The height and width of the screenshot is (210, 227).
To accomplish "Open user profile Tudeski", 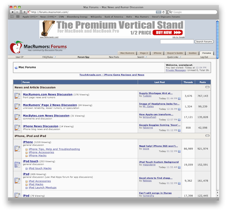I will (147, 96).
